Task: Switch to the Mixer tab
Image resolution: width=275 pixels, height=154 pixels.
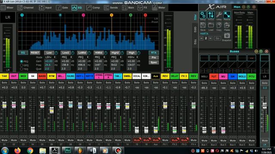Action: (x=7, y=8)
